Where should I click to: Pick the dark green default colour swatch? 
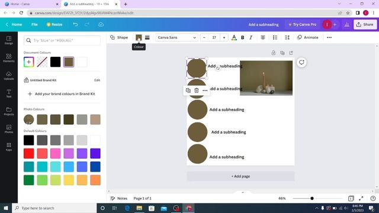pyautogui.click(x=29, y=180)
